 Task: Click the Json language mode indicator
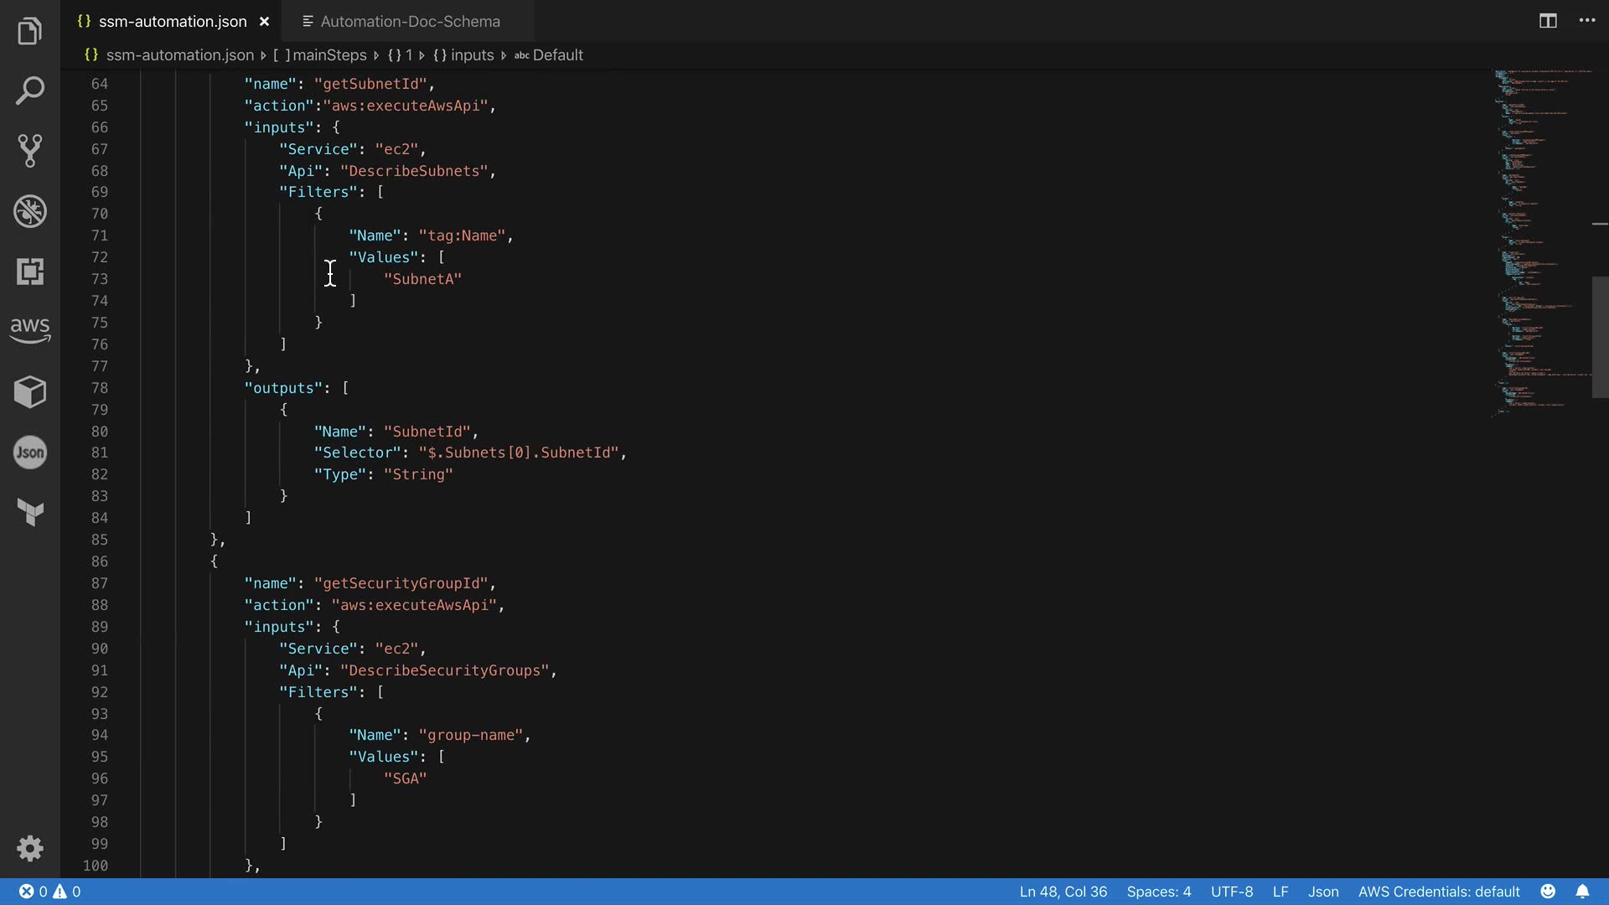(1323, 892)
